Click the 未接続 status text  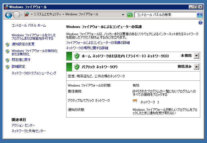[186, 56]
